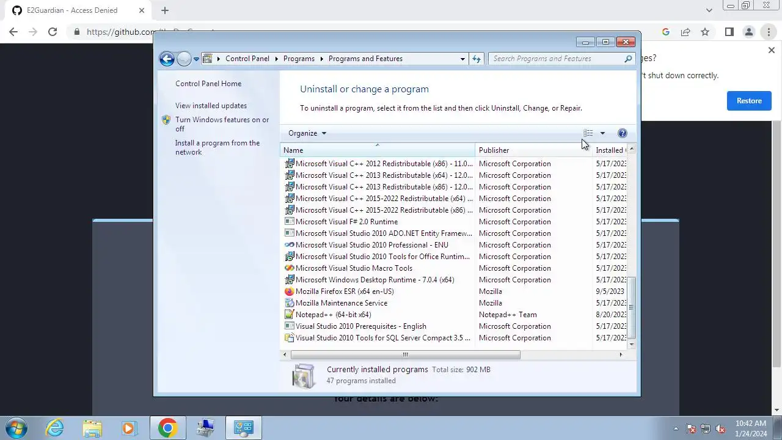Click Visual Studio 2010 ADO.NET Entity Framework icon
782x440 pixels.
pyautogui.click(x=290, y=233)
